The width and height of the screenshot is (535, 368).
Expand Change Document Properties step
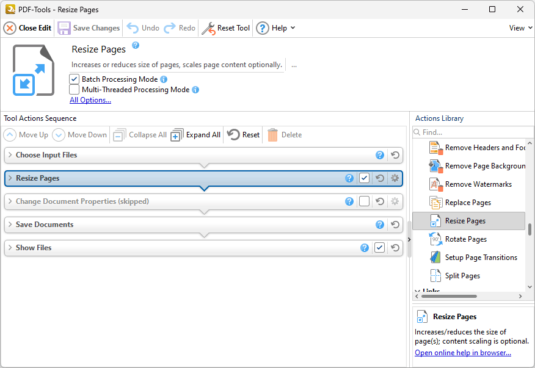point(10,201)
